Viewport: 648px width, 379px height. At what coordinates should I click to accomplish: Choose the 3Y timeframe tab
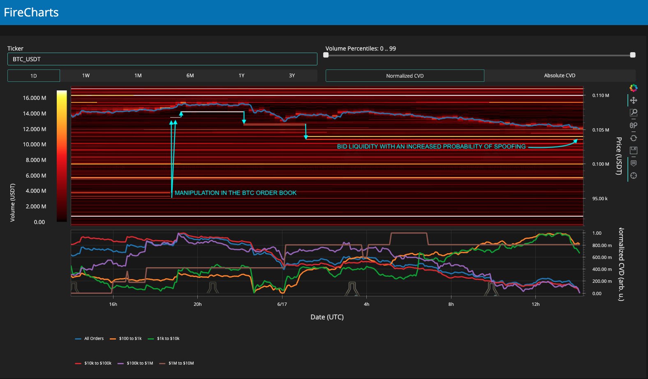click(292, 76)
